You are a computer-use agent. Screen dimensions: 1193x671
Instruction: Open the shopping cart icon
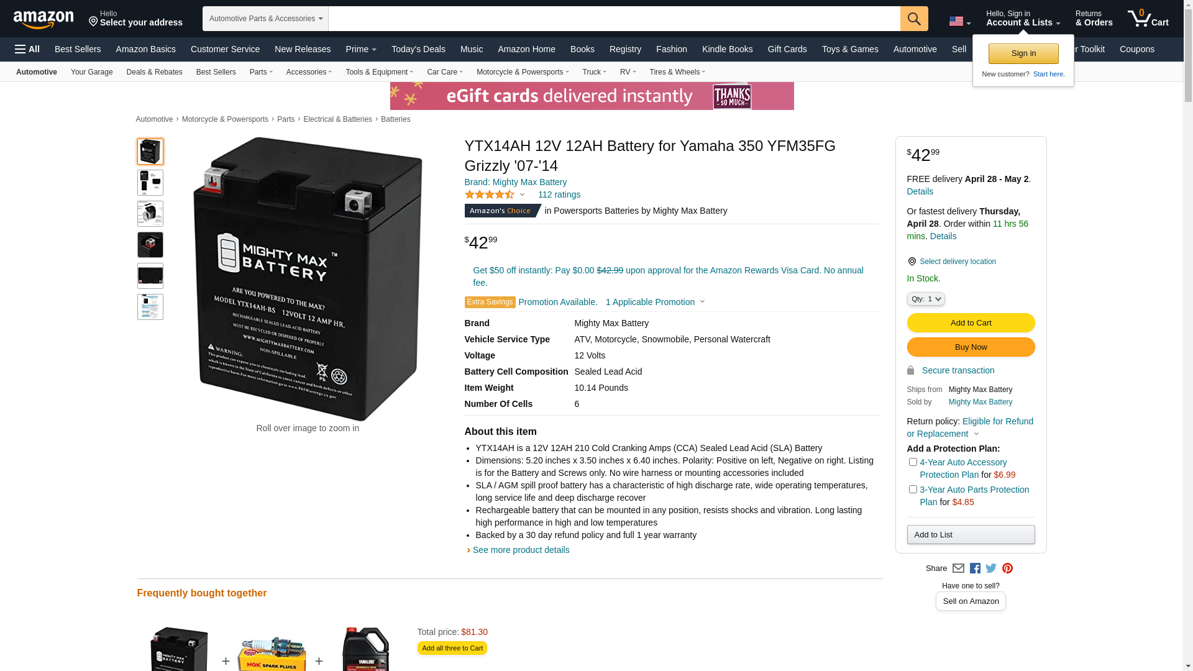[1148, 18]
